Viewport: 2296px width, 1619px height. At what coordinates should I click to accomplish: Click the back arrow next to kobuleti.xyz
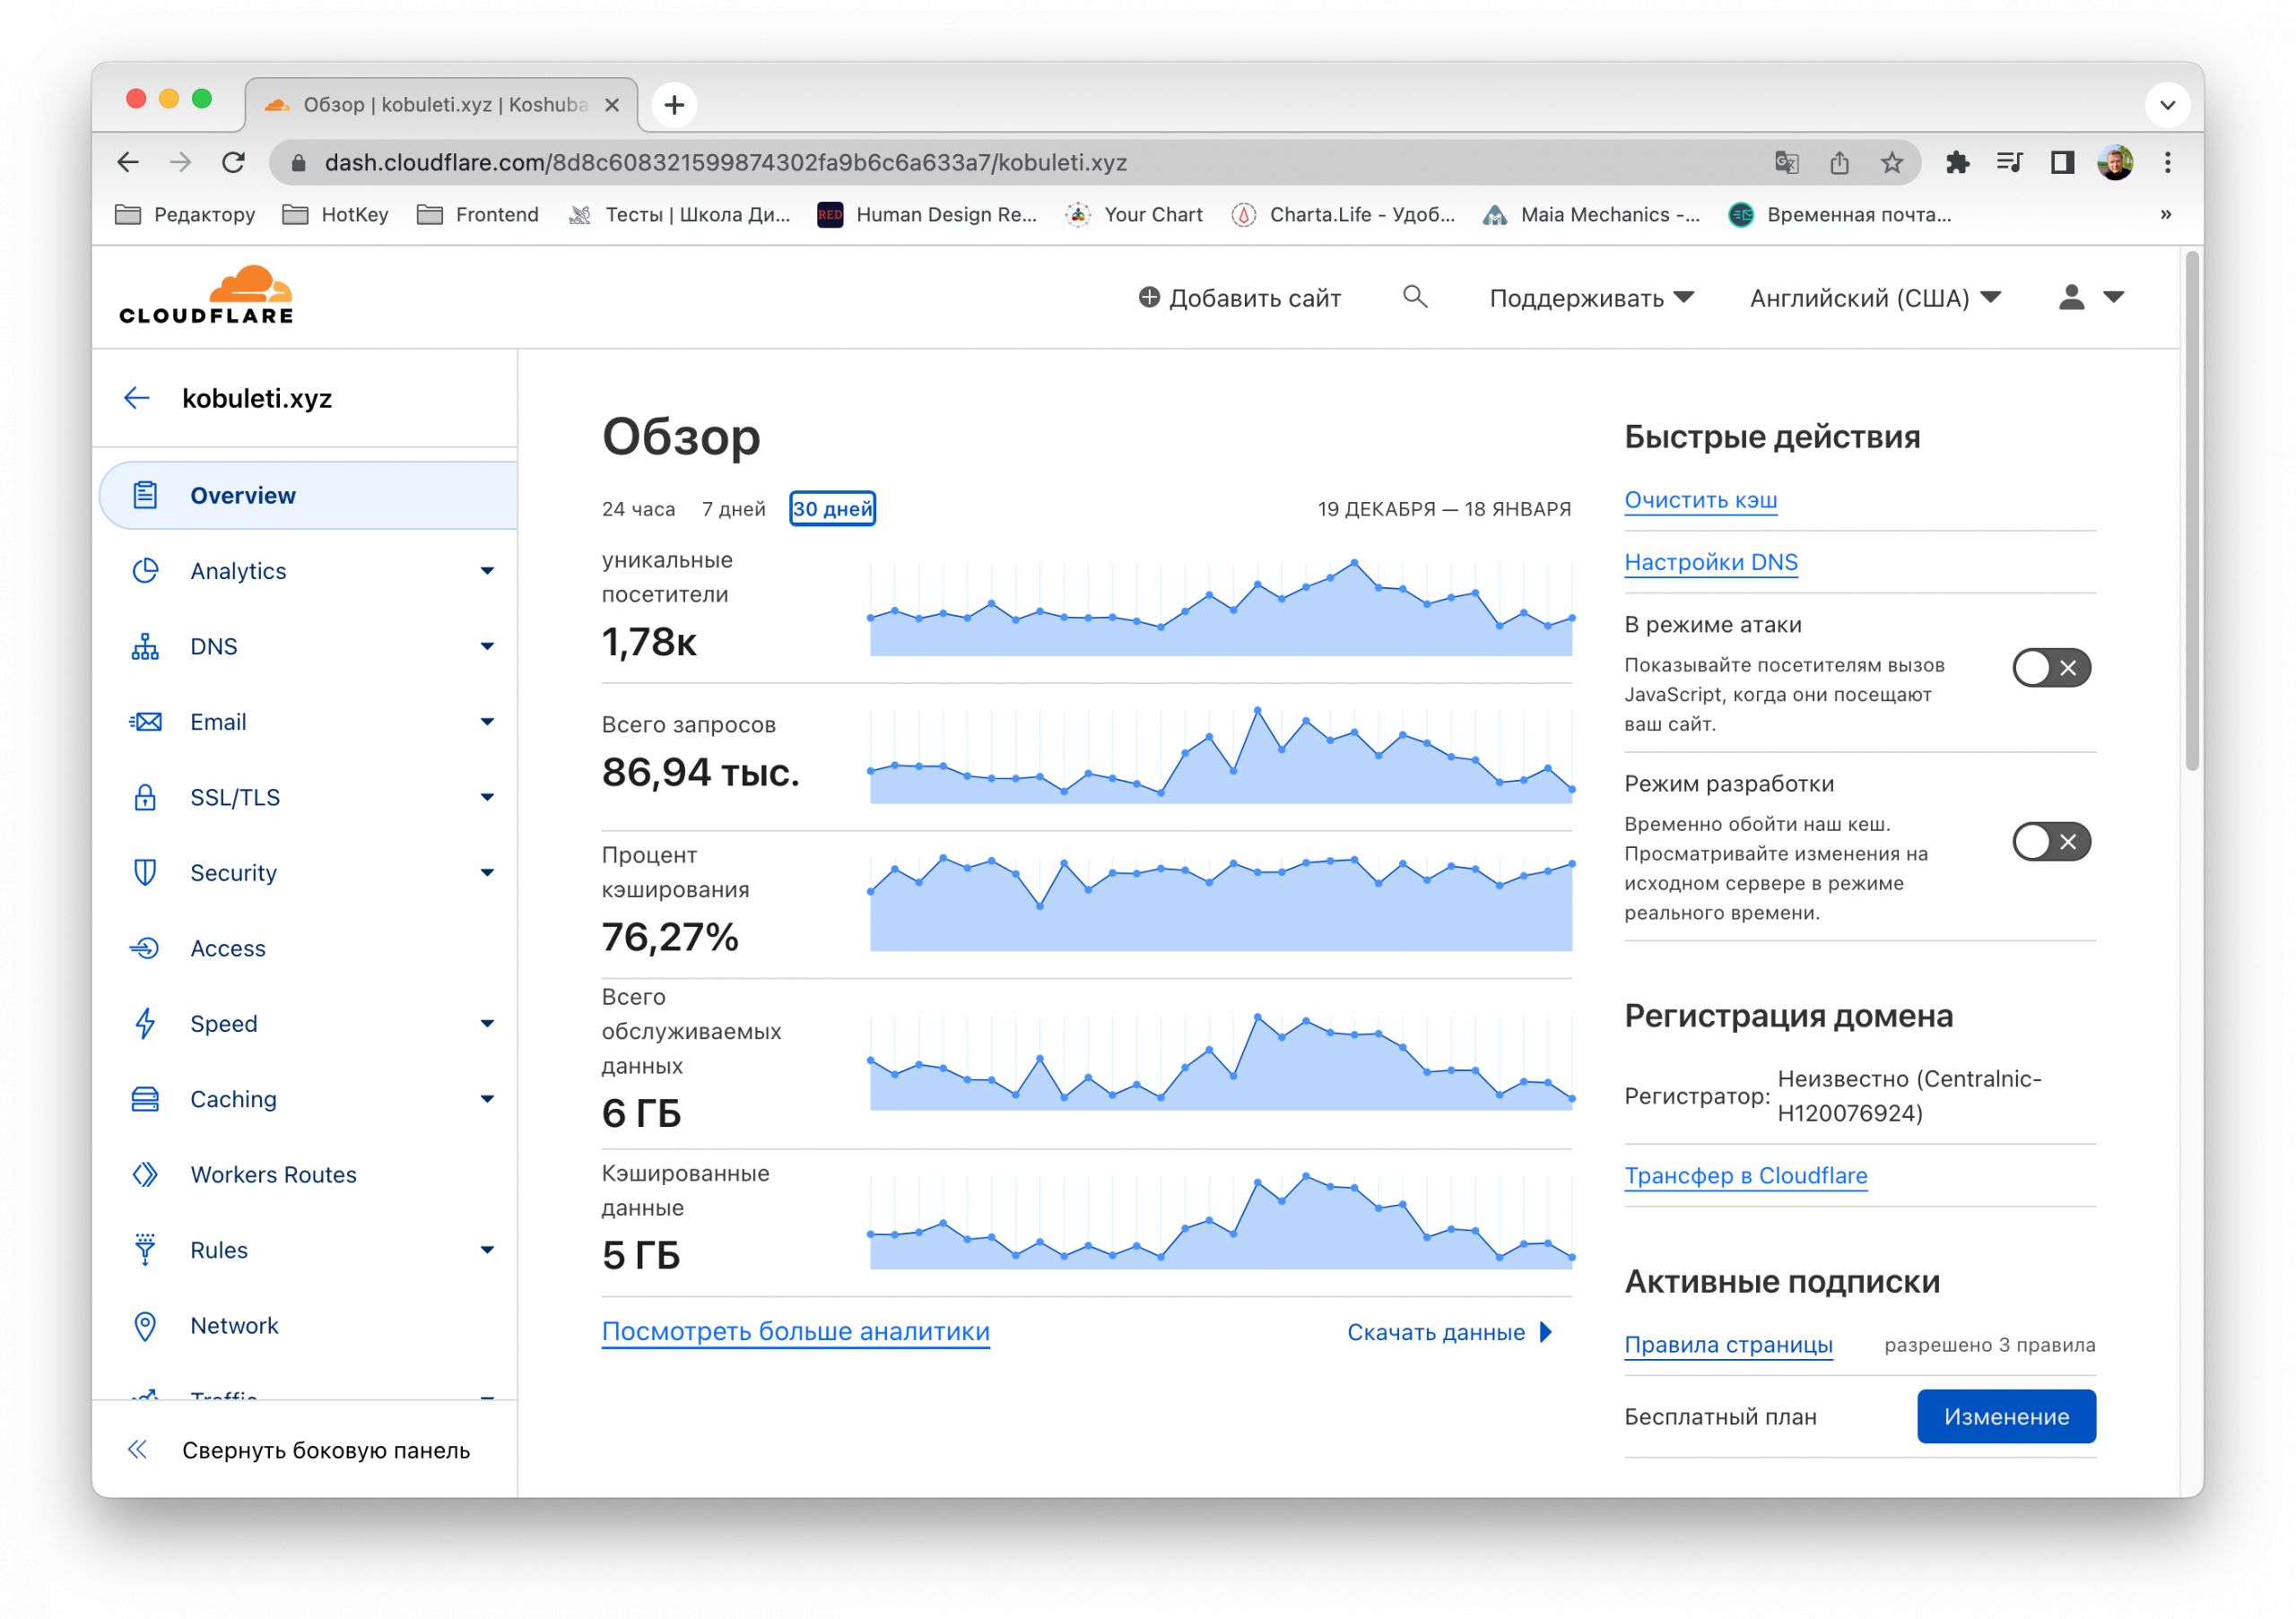click(x=137, y=398)
